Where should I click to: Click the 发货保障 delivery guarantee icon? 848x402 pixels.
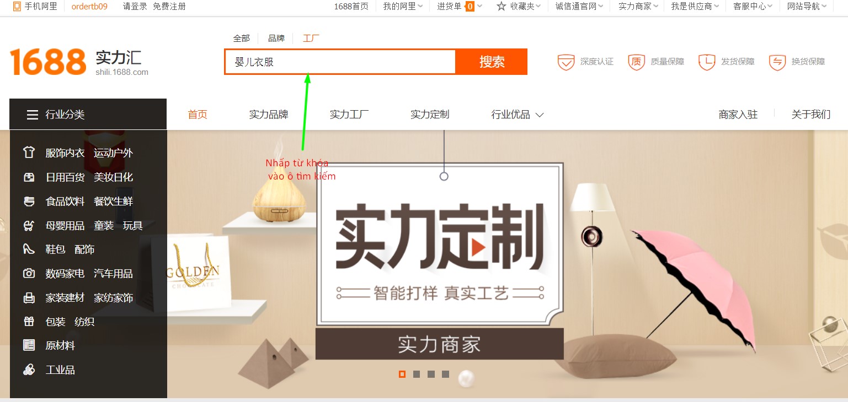(x=707, y=62)
